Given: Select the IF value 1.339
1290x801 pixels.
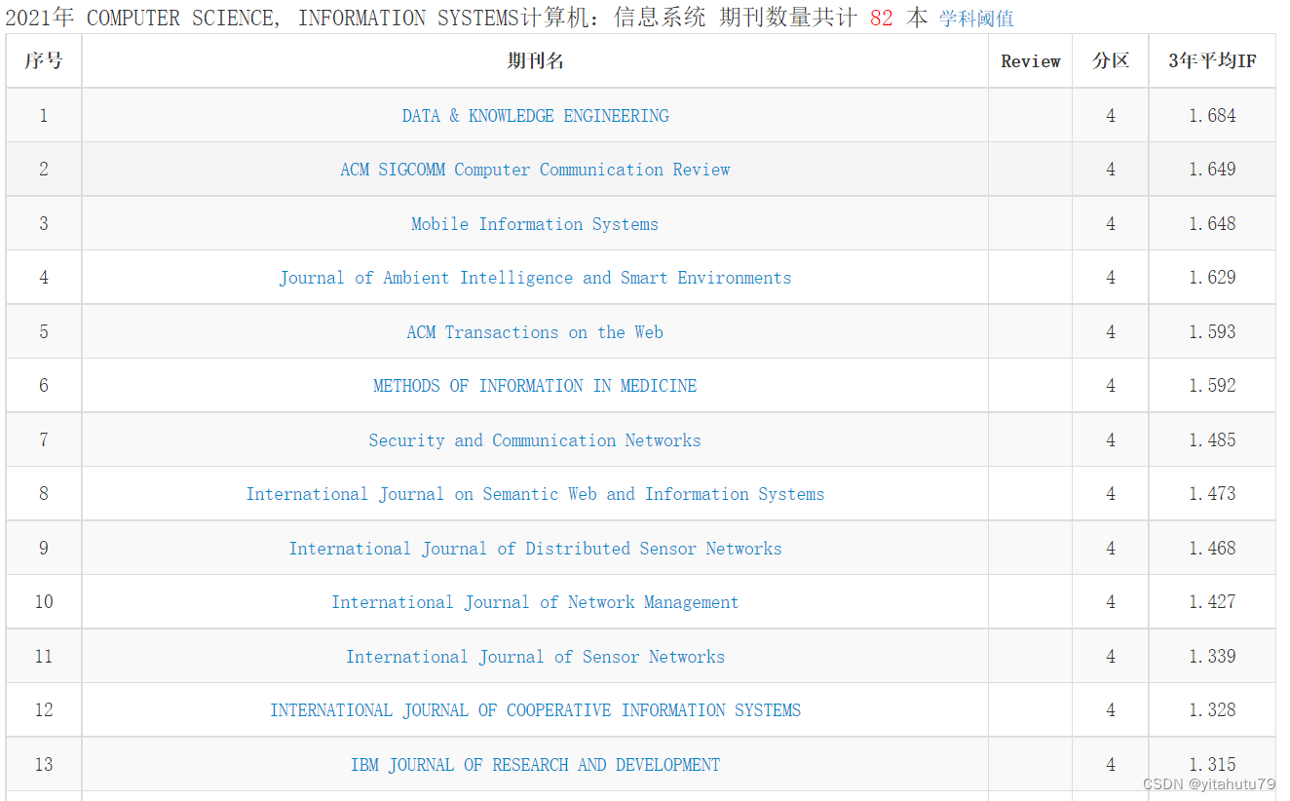Looking at the screenshot, I should [1212, 657].
